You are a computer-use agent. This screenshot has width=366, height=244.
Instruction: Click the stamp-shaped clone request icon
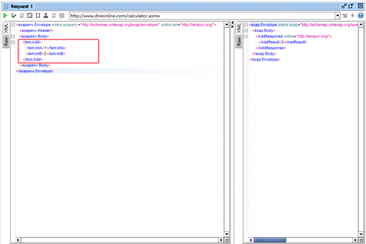point(46,16)
